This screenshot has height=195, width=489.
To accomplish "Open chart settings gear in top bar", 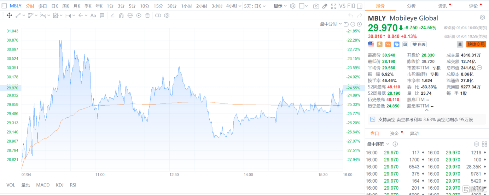I will (293, 6).
